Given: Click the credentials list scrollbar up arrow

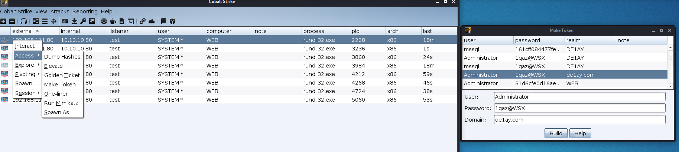Looking at the screenshot, I should 670,47.
